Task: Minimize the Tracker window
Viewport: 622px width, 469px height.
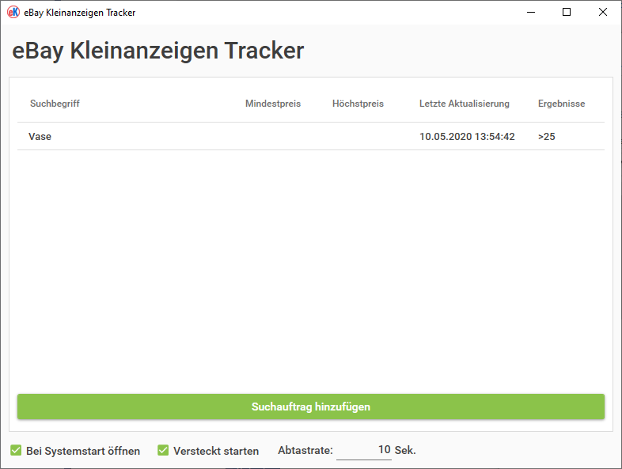Action: coord(531,13)
